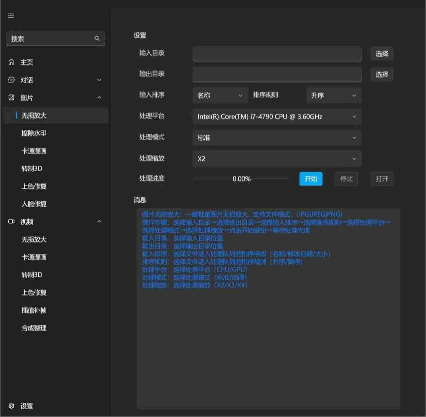Open the hamburger menu at top left
Image resolution: width=426 pixels, height=417 pixels.
click(11, 15)
